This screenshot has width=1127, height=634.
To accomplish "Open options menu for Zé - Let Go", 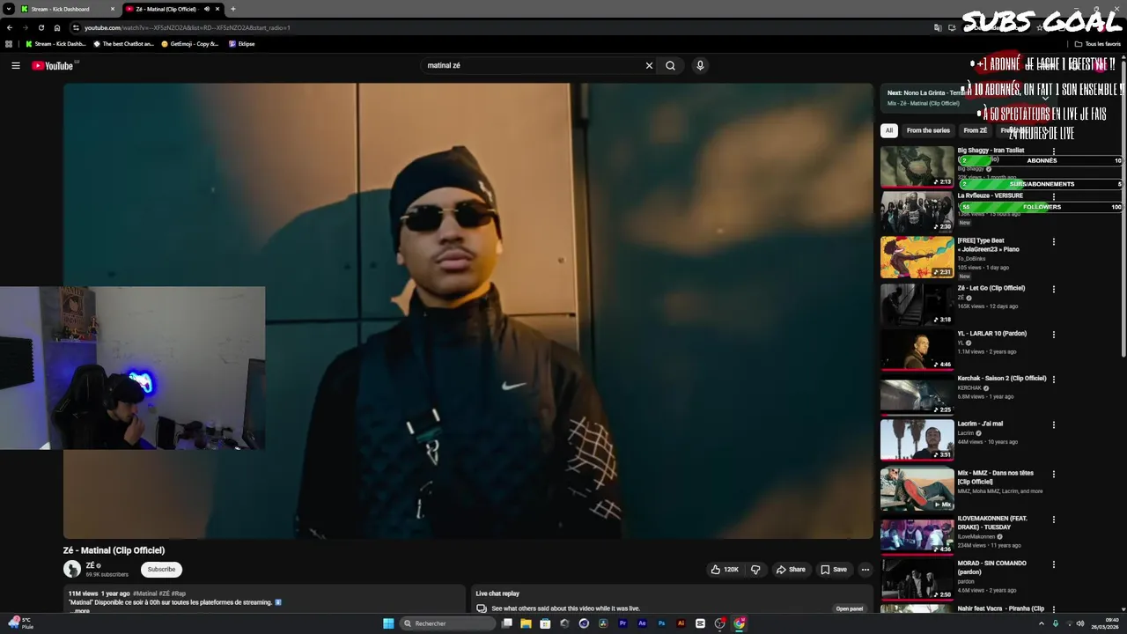I will [1054, 289].
